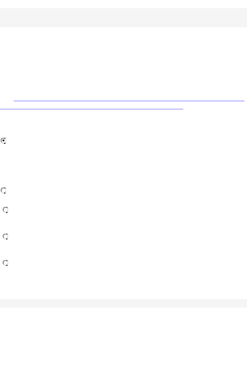247x369 pixels.
Task: Pick the fourth radio button option
Action: (x=5, y=237)
